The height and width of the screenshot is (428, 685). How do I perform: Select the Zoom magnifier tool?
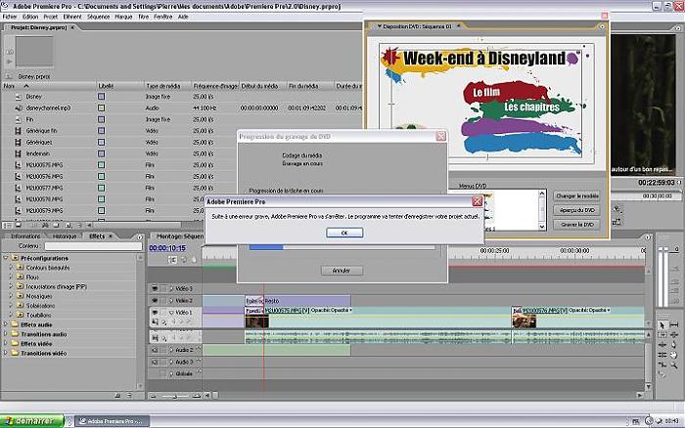[x=674, y=364]
